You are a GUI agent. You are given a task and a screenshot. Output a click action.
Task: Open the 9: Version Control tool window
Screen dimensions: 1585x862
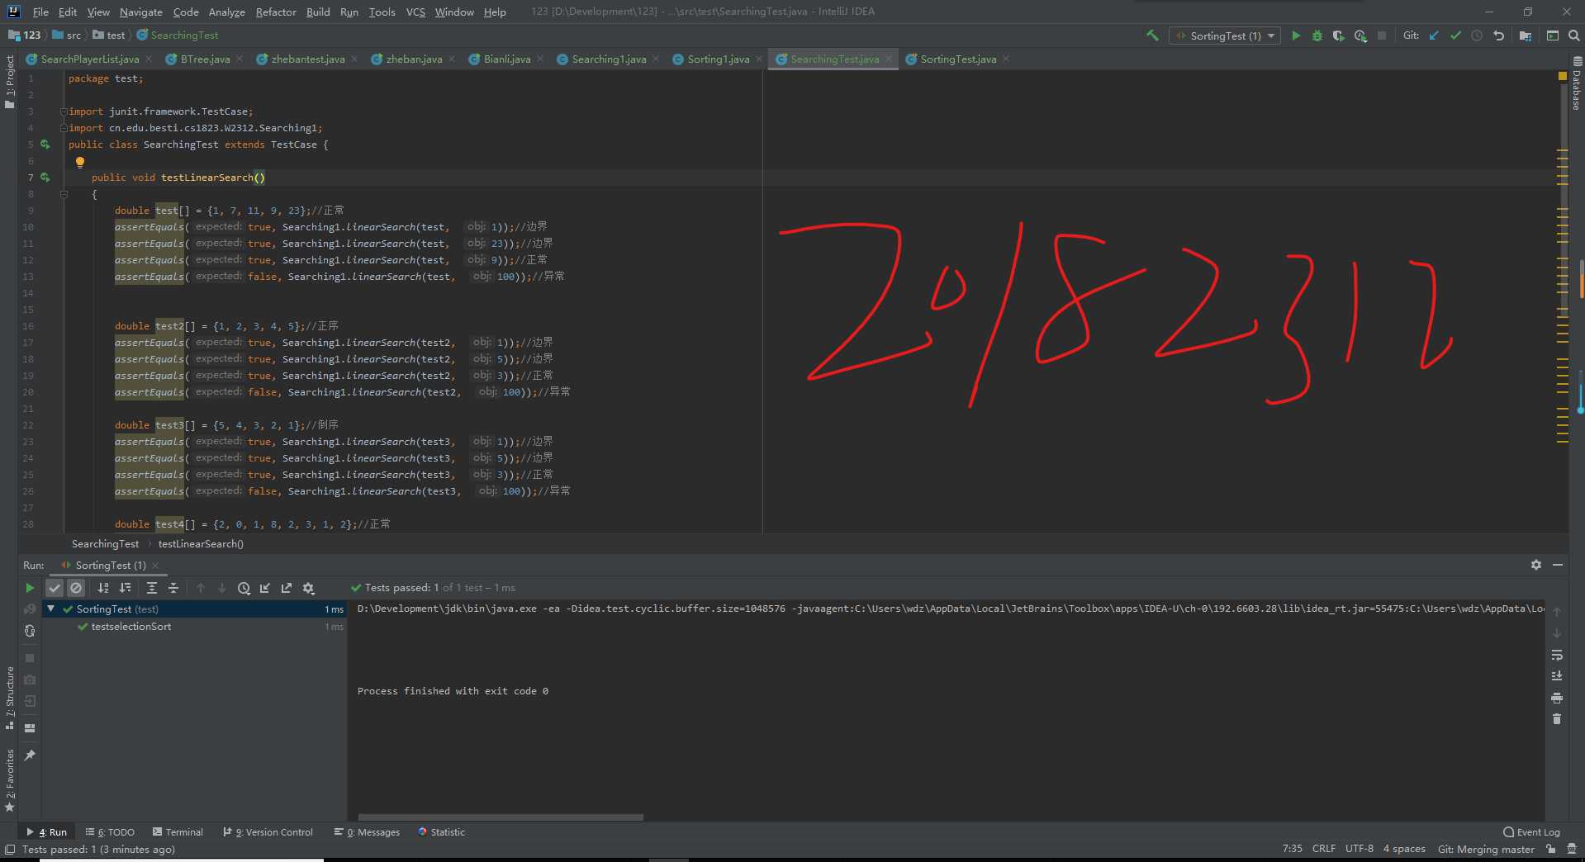point(268,832)
